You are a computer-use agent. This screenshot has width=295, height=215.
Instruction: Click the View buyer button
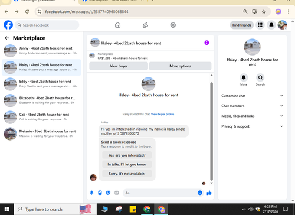119,66
